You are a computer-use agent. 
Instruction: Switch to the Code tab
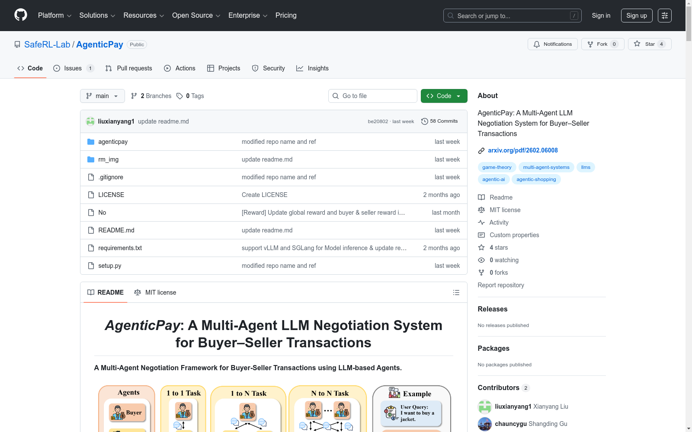30,68
